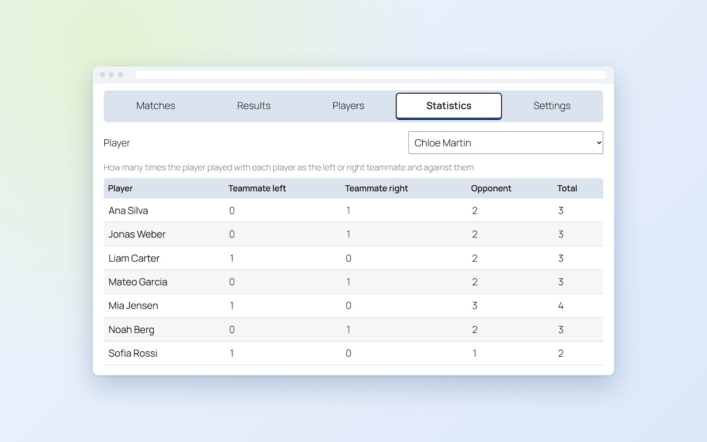707x442 pixels.
Task: Click the Opponent column header
Action: click(491, 188)
